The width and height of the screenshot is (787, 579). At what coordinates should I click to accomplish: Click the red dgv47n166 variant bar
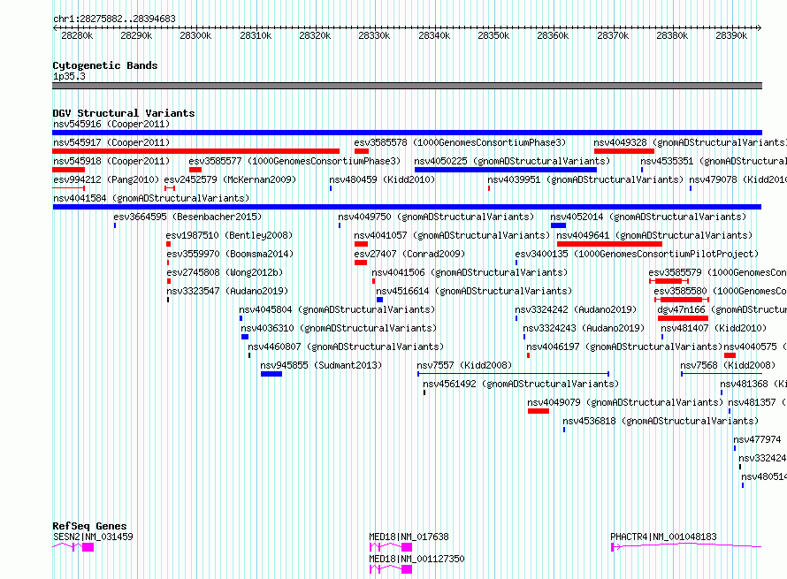coord(683,318)
